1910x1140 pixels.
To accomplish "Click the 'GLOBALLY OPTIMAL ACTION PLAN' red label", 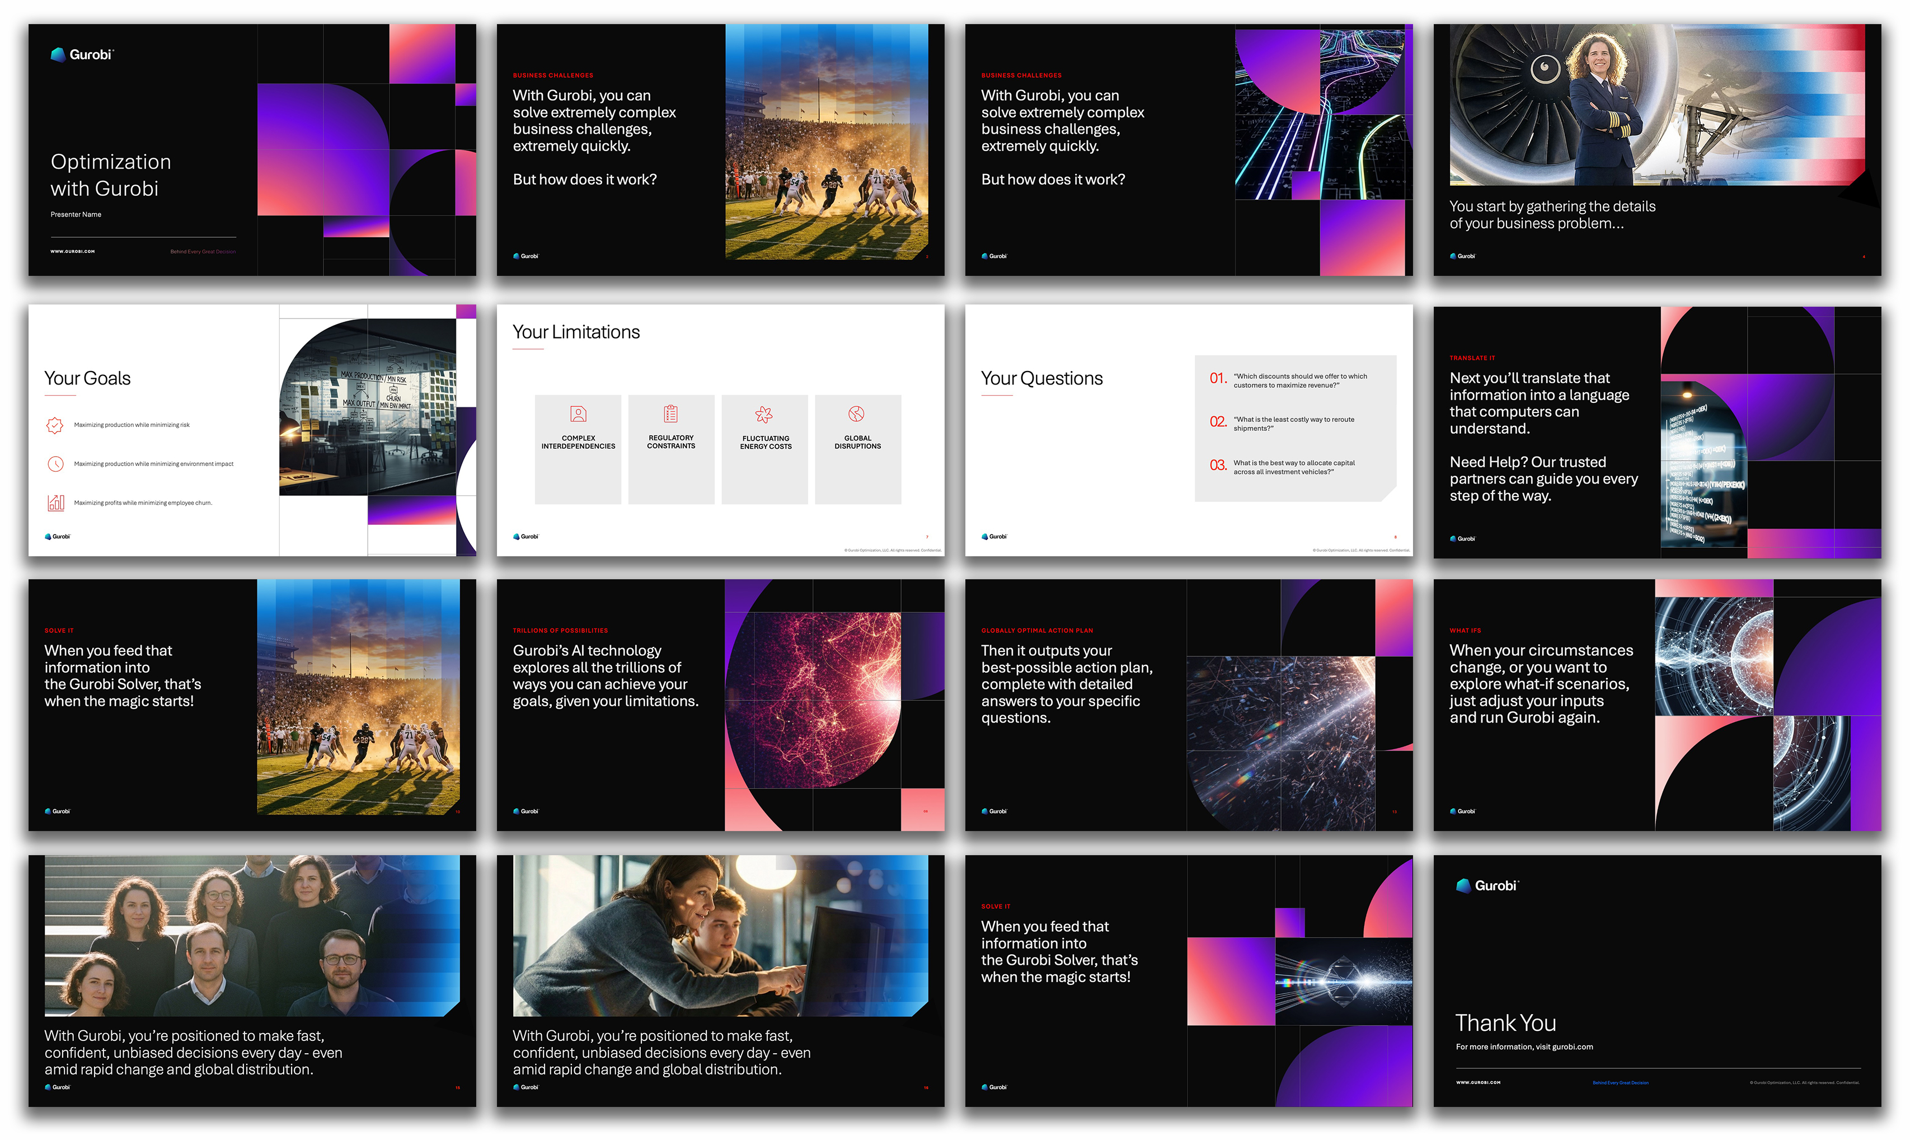I will click(x=1038, y=631).
